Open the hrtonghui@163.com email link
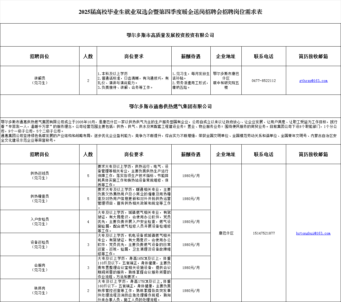 click(313, 233)
